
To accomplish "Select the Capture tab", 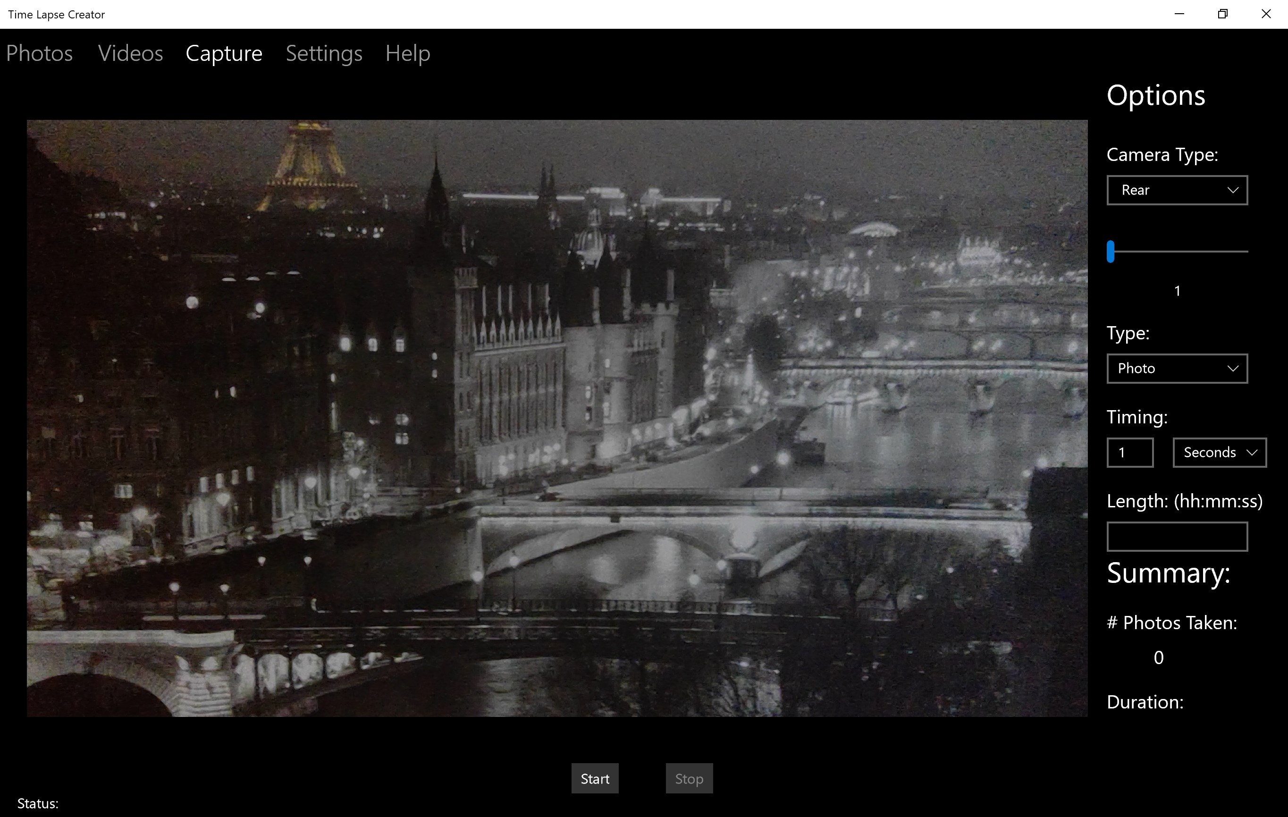I will [x=224, y=53].
